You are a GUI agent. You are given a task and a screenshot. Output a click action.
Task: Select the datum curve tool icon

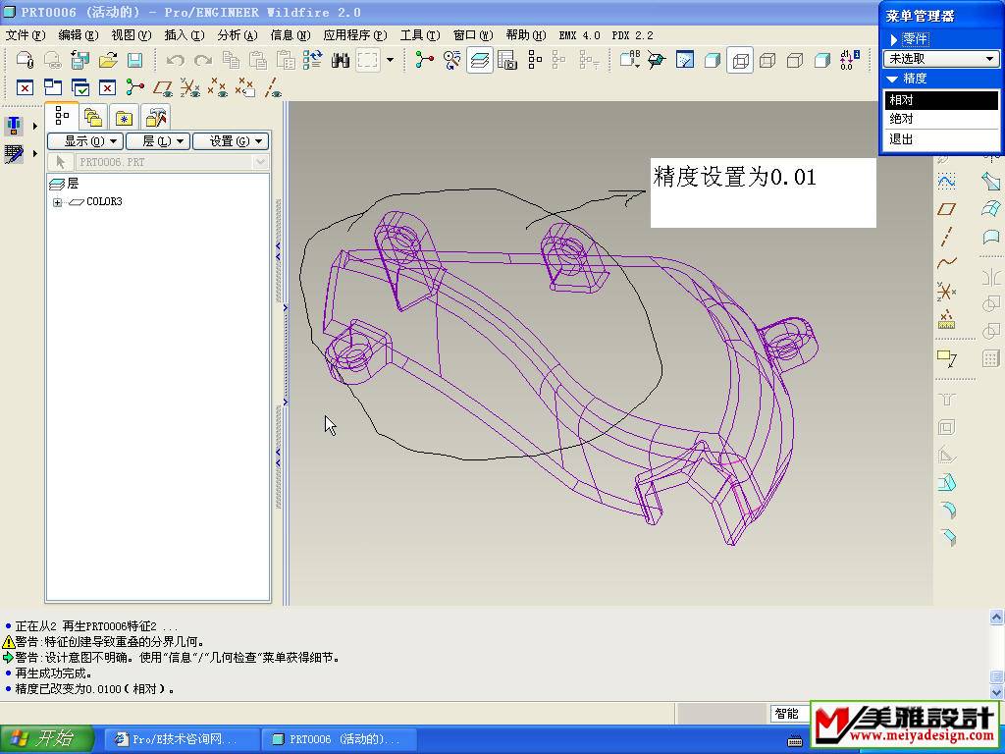(x=946, y=263)
